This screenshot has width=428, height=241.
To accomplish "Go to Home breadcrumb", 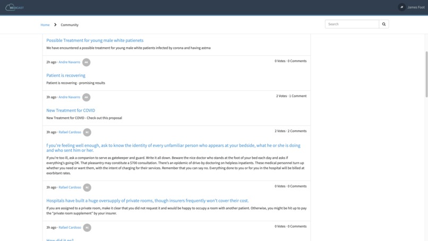I will (45, 25).
